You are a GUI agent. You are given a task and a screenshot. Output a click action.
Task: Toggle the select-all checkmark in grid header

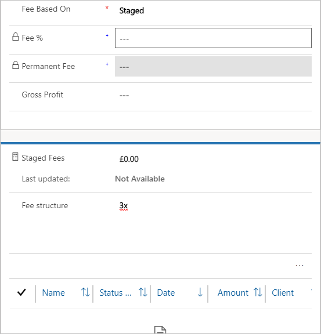(x=21, y=292)
